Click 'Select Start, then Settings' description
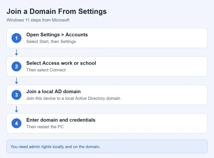 [51, 42]
